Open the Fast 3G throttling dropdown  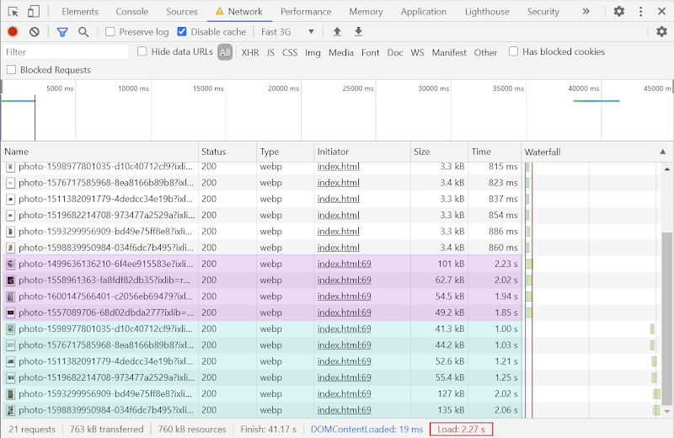[x=287, y=32]
